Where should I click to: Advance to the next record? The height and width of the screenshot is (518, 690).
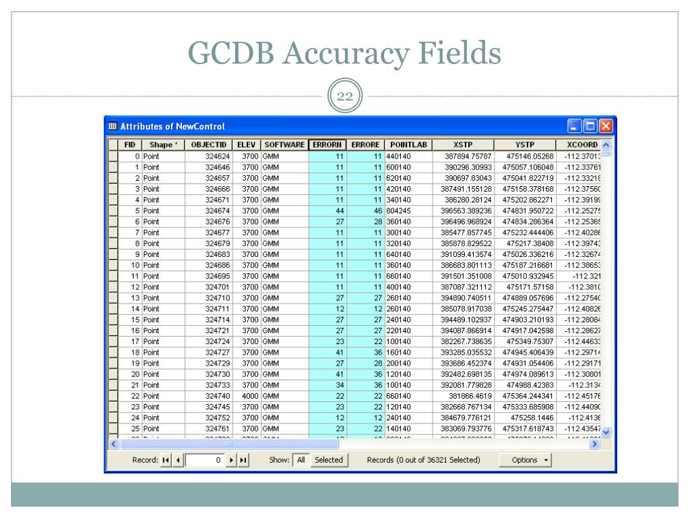[232, 460]
